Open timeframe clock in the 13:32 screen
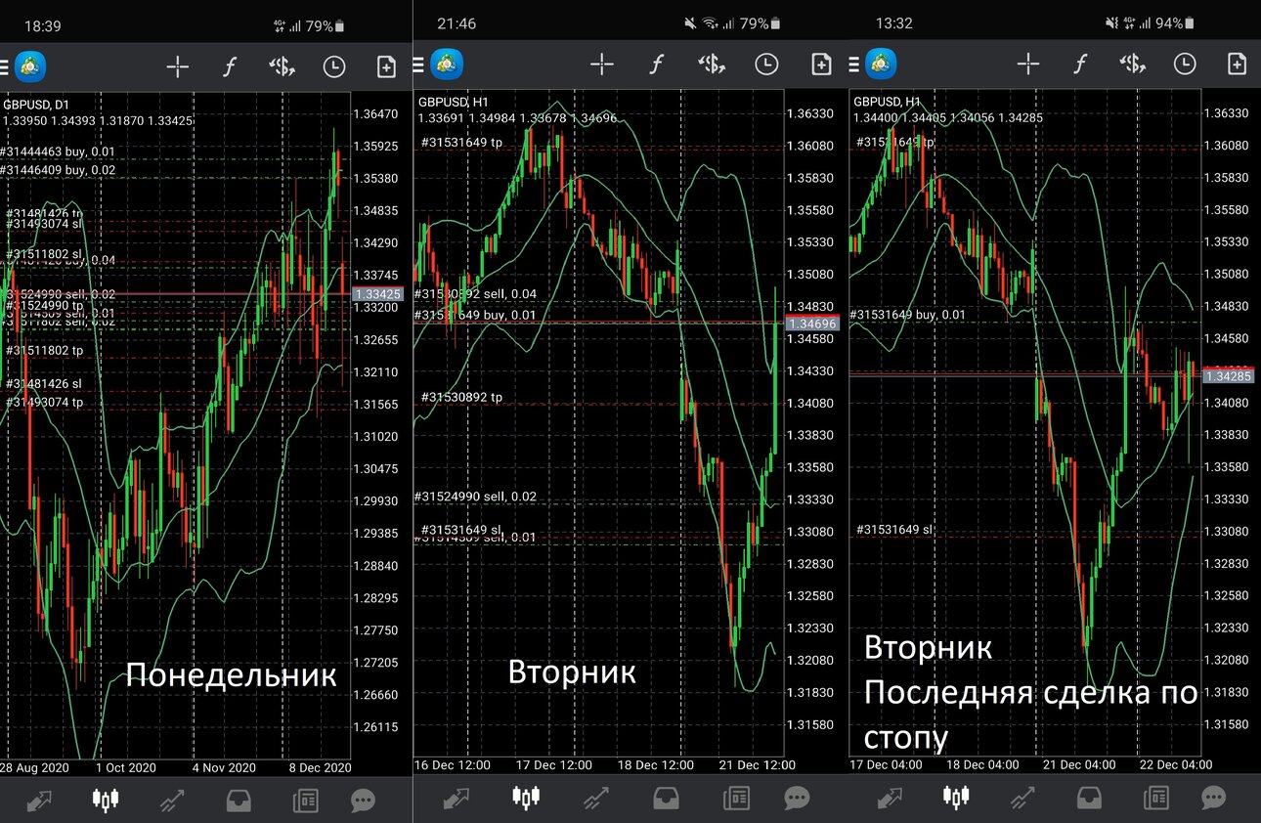The height and width of the screenshot is (823, 1261). [x=1184, y=65]
